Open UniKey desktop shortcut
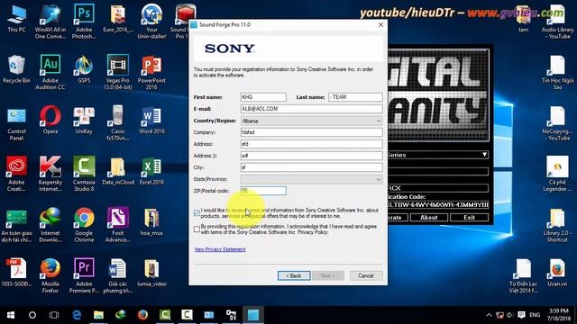 [84, 121]
